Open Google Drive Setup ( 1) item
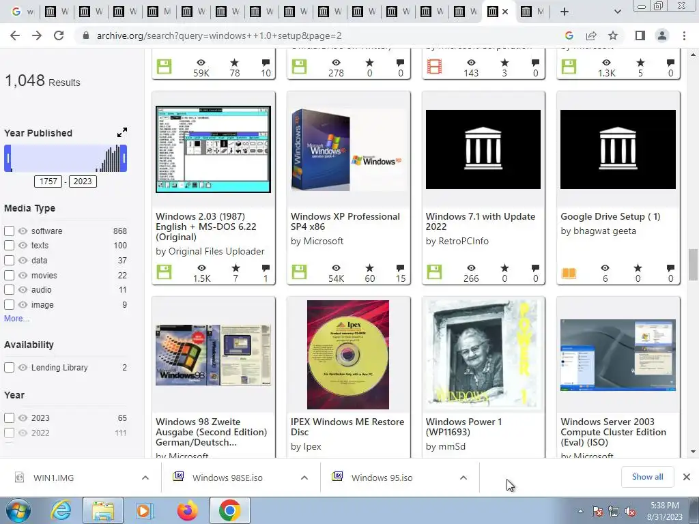699x524 pixels. [x=610, y=216]
